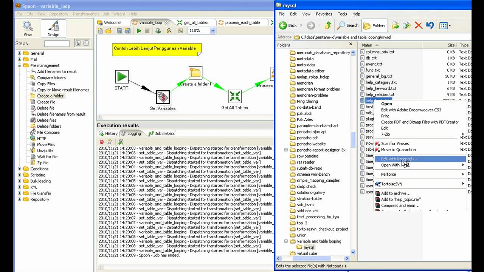Viewport: 484px width, 272px height.
Task: Click the Save As icon in Spoon toolbar
Action: (x=127, y=31)
